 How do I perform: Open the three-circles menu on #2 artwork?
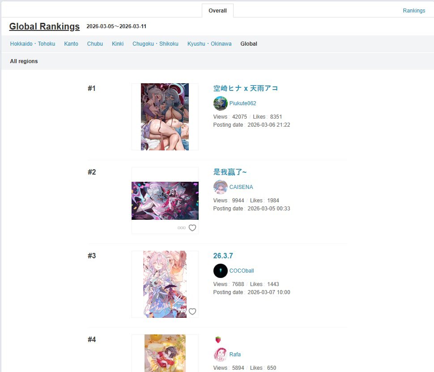pos(182,228)
